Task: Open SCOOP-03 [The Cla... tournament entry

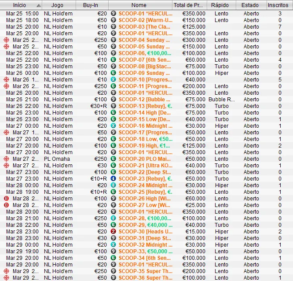Action: pyautogui.click(x=145, y=27)
